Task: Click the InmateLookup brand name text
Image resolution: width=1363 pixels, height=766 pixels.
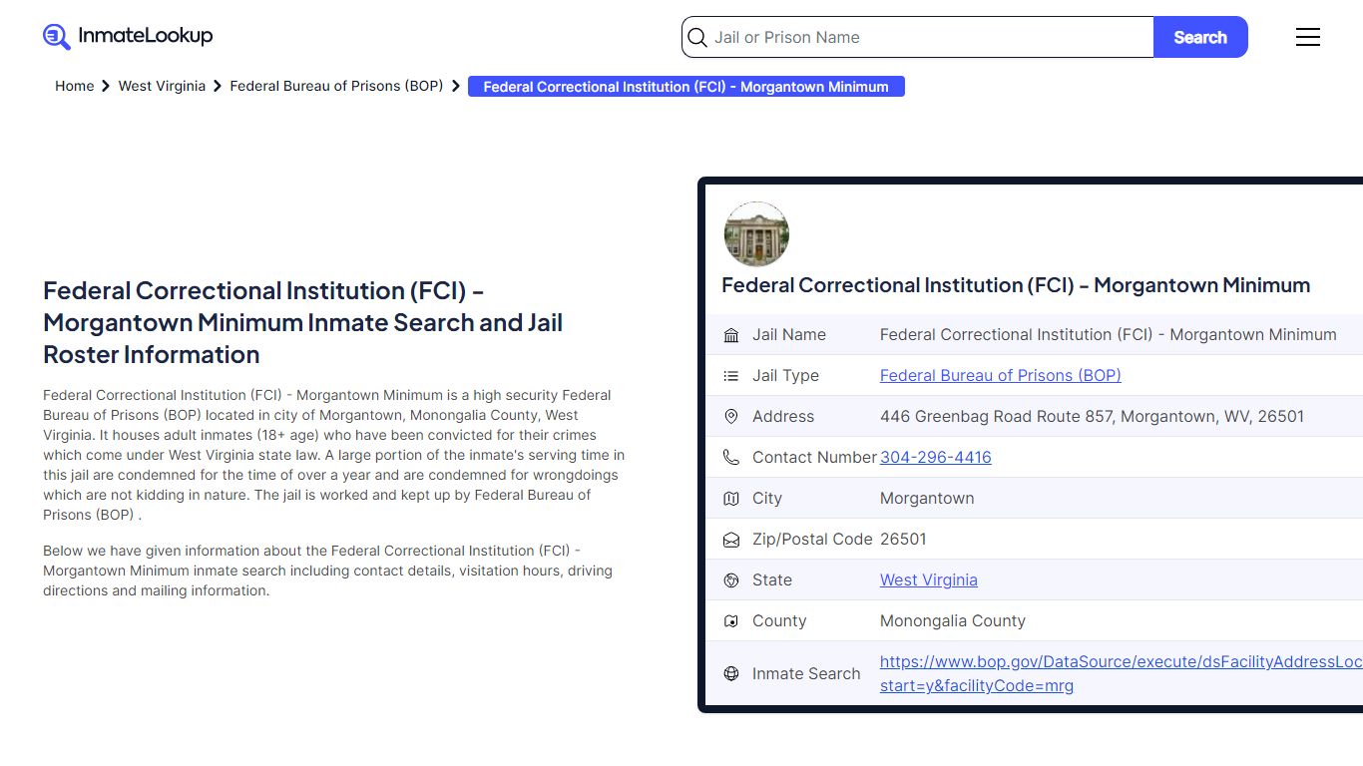Action: pos(146,37)
